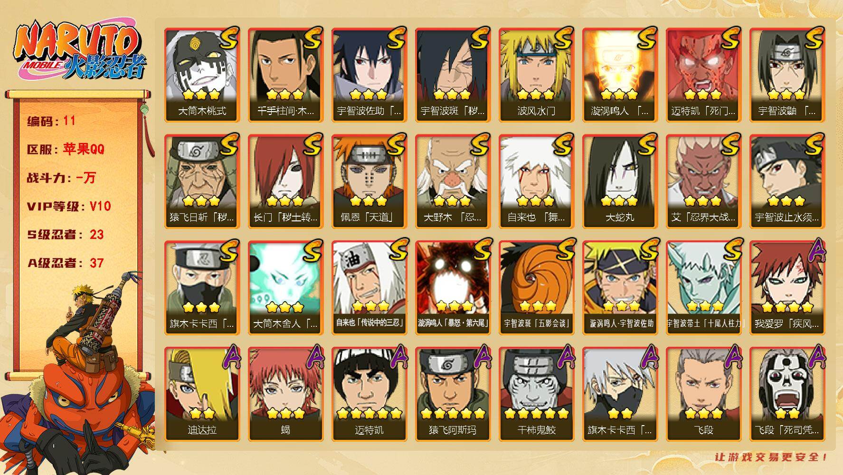Viewport: 843px width, 475px height.
Task: Click the 干柿鬼鲛 character card
Action: (537, 394)
